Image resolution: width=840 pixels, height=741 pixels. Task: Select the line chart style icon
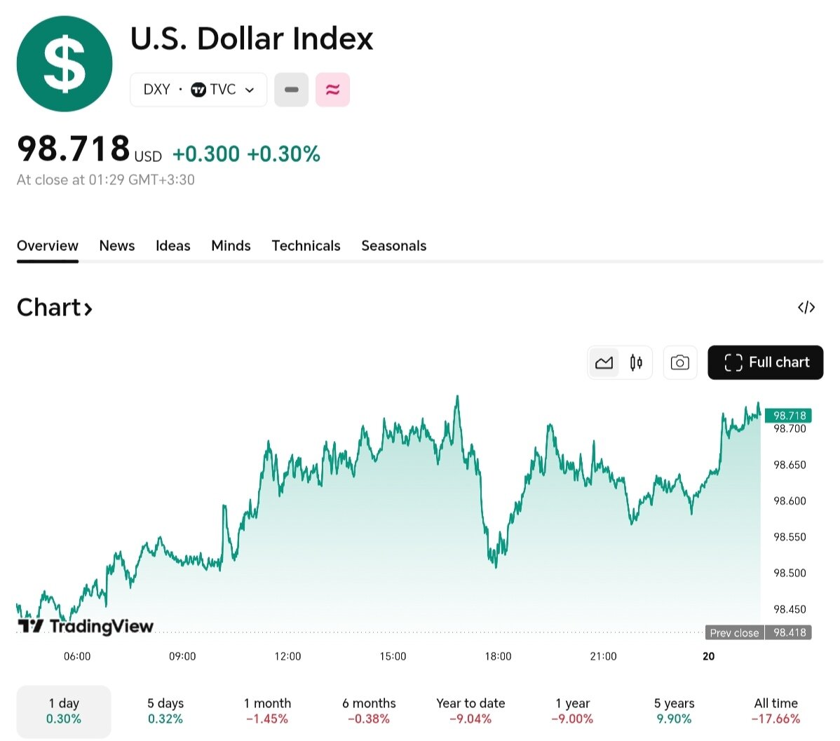coord(604,362)
